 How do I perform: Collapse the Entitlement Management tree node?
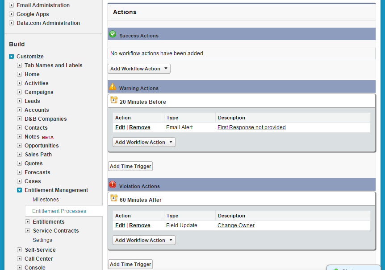20,190
